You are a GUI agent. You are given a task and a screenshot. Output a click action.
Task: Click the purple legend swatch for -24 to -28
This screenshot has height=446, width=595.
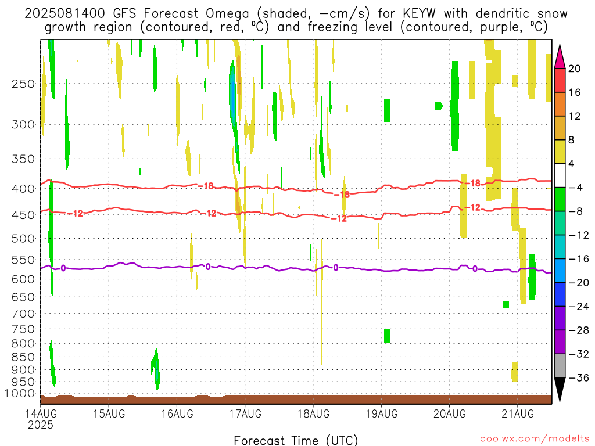point(560,318)
